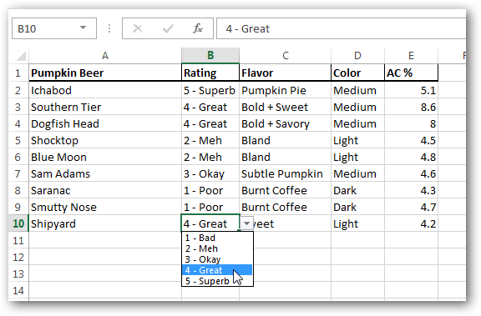Select the 'Shocktop' cell
The height and width of the screenshot is (316, 481).
105,140
